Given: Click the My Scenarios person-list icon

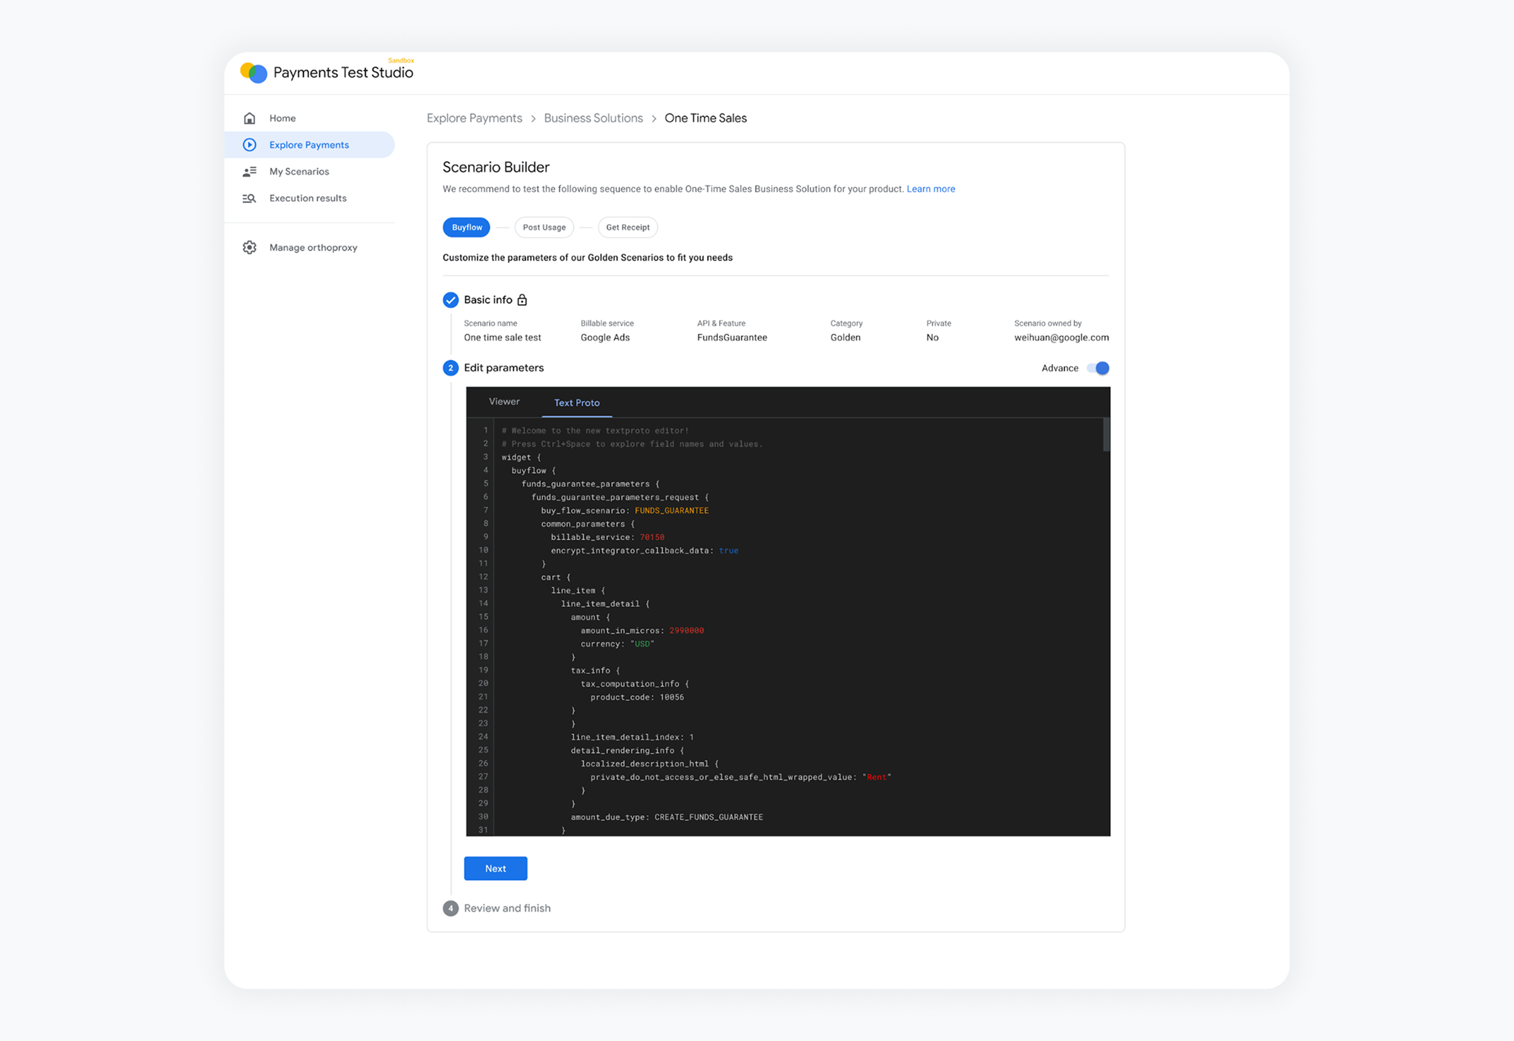Looking at the screenshot, I should tap(249, 172).
